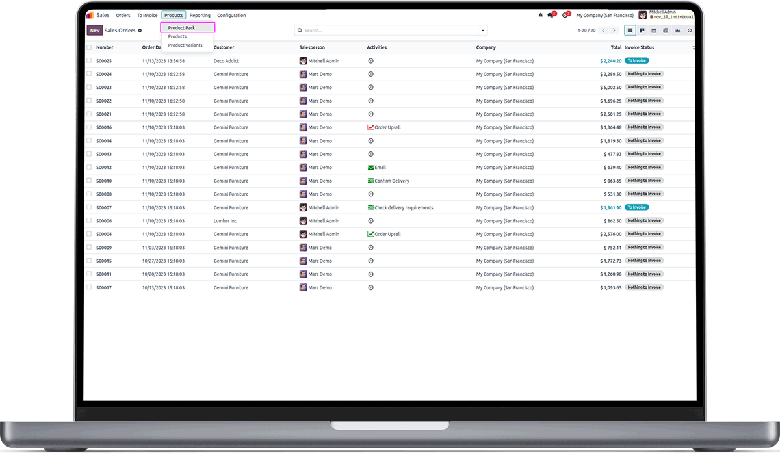Viewport: 780px width, 453px height.
Task: Select all orders with header checkbox
Action: (89, 47)
